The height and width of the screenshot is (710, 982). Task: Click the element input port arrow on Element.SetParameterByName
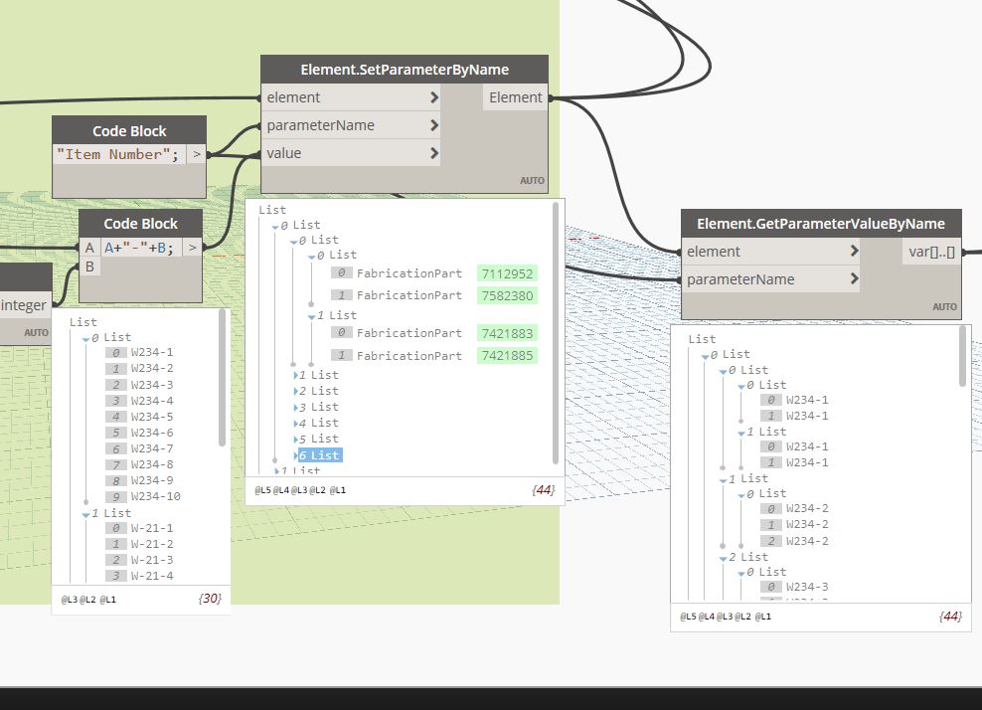pyautogui.click(x=434, y=96)
